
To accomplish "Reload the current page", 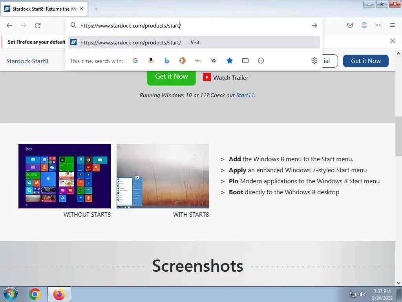I will coord(38,26).
